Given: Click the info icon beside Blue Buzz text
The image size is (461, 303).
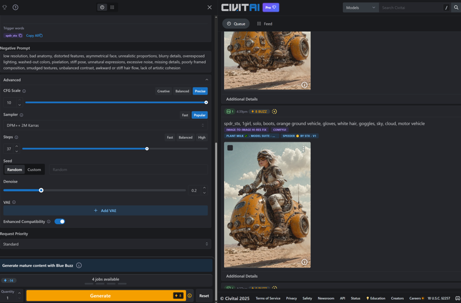Looking at the screenshot, I should [x=79, y=266].
